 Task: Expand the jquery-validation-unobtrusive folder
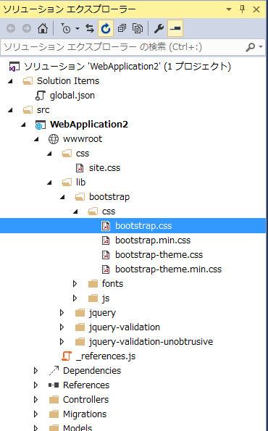tap(62, 342)
